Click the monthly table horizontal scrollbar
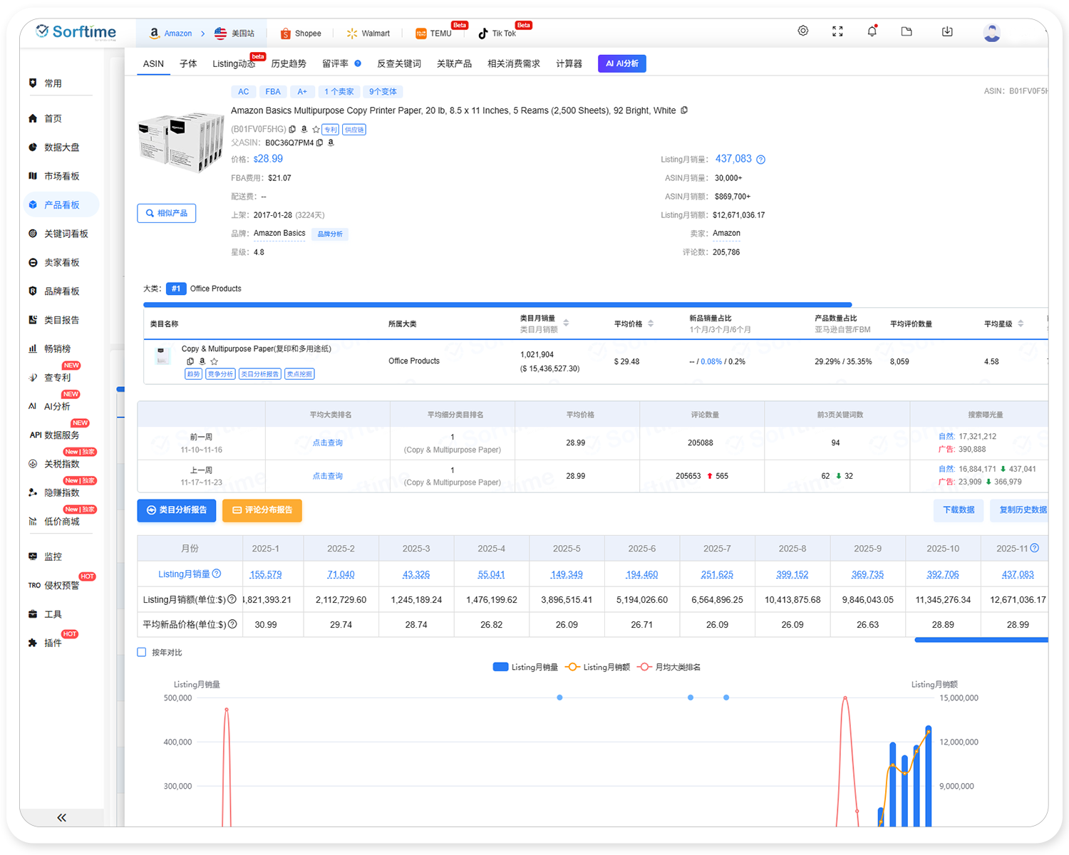The image size is (1069, 855). pos(981,640)
